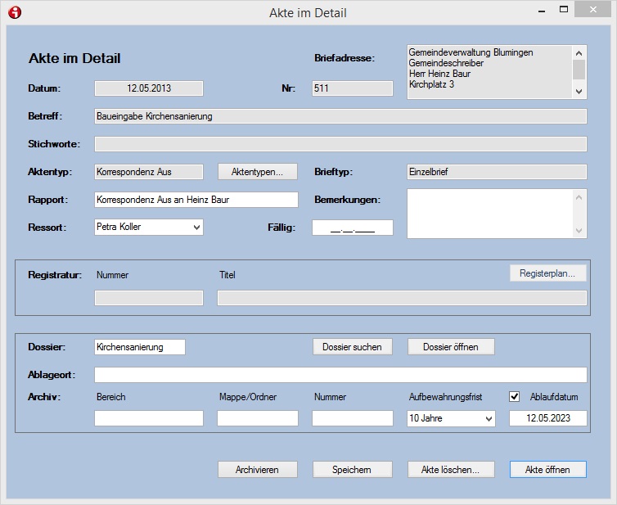Open the file with Akte öffnen

tap(547, 470)
